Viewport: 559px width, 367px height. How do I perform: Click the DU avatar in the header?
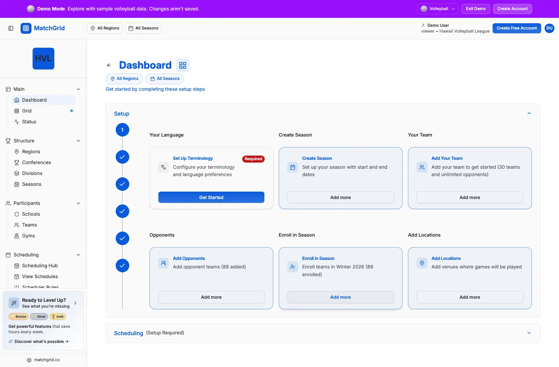pyautogui.click(x=549, y=28)
